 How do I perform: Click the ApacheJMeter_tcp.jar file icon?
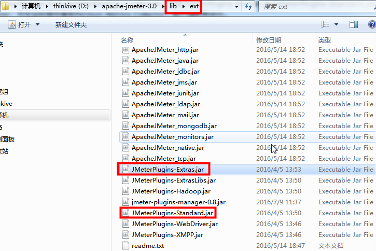click(126, 159)
